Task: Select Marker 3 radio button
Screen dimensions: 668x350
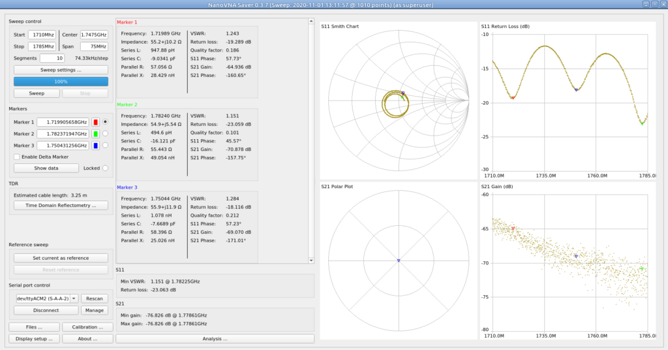Action: click(x=105, y=146)
